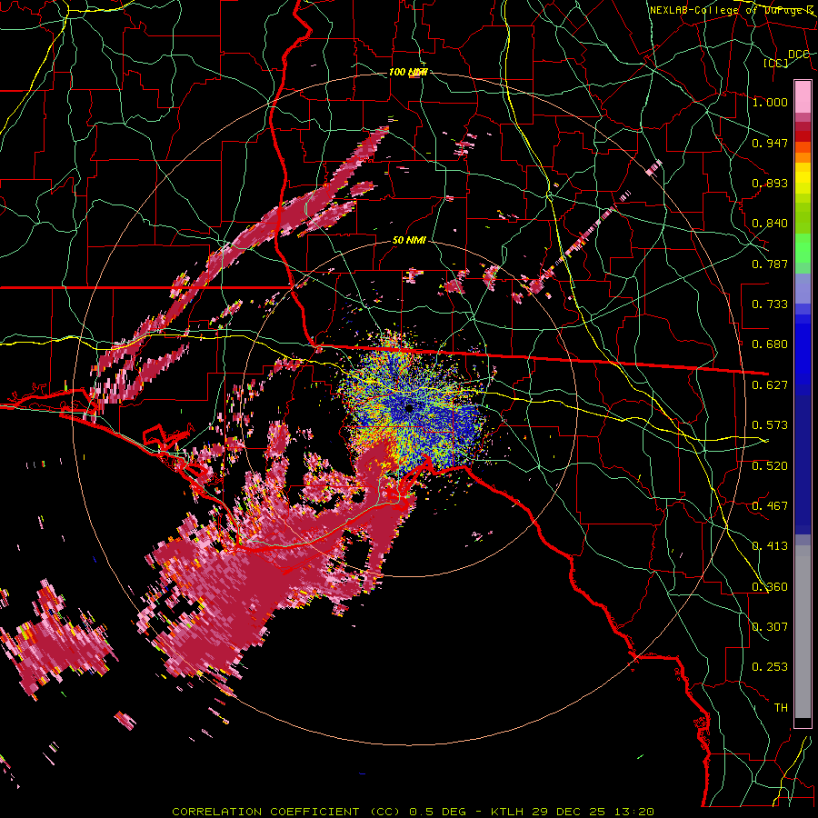This screenshot has width=818, height=818.
Task: Select the 0.733 legend value
Action: (770, 304)
